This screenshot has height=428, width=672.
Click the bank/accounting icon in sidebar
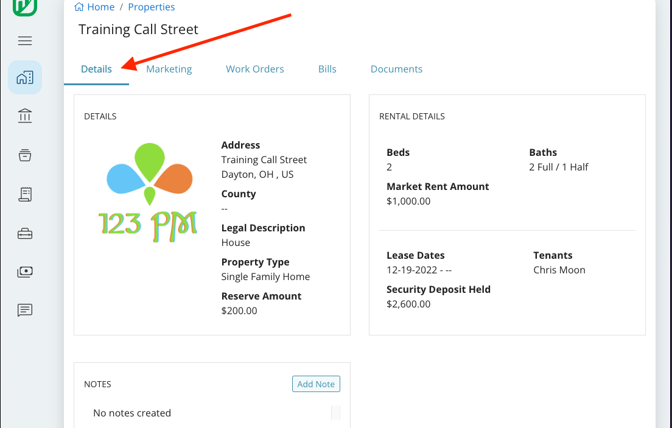(x=24, y=116)
